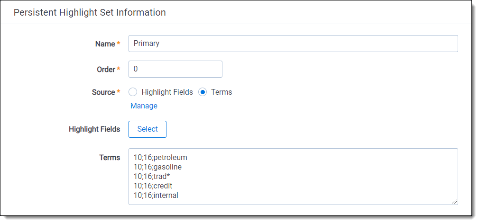Screen dimensions: 479x223
Task: Click the credit term line
Action: tap(153, 186)
